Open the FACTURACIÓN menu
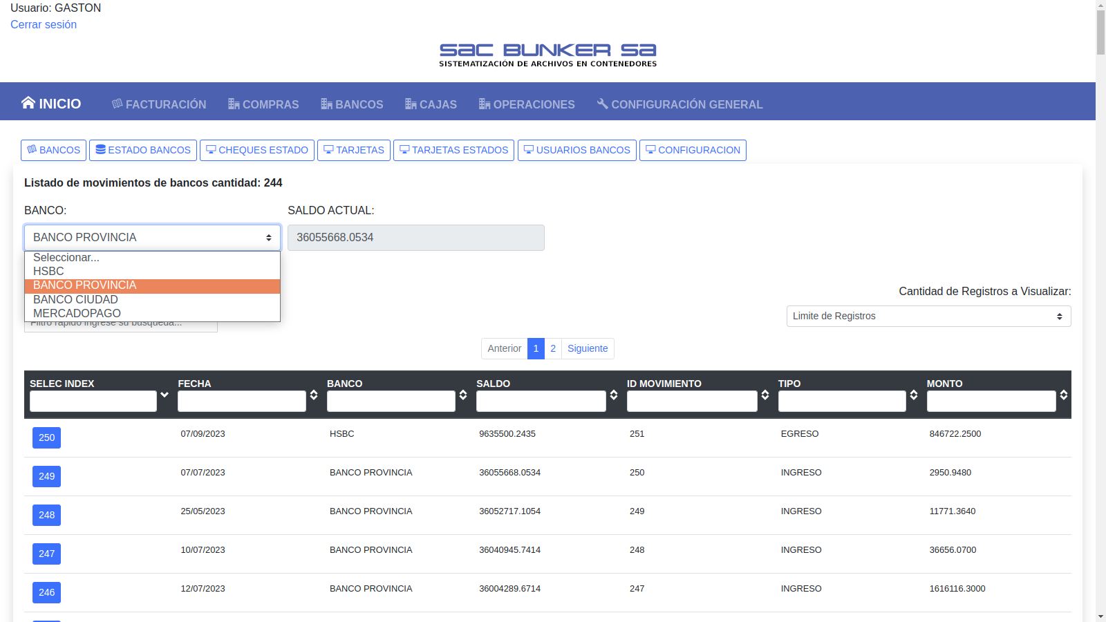Viewport: 1106px width, 622px height. tap(159, 104)
